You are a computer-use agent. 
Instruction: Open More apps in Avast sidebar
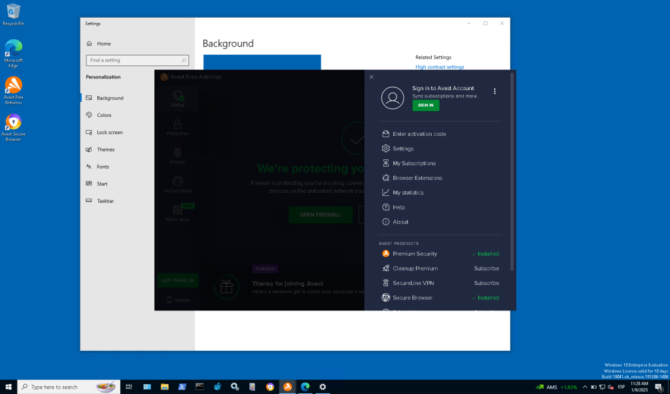click(177, 213)
